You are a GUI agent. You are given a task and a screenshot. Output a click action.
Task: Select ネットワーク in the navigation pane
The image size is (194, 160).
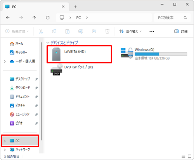click(20, 150)
